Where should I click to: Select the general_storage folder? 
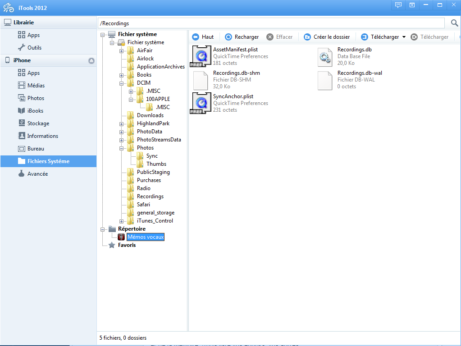coord(155,213)
